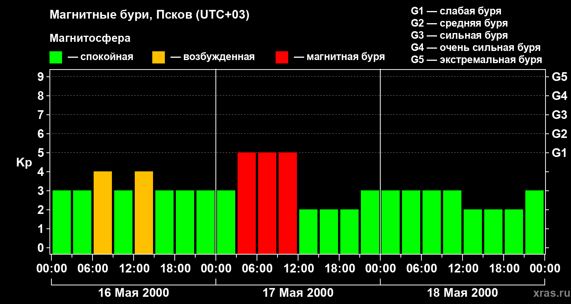Click the G5 marker on the right axis
Image resolution: width=571 pixels, height=304 pixels.
(559, 77)
